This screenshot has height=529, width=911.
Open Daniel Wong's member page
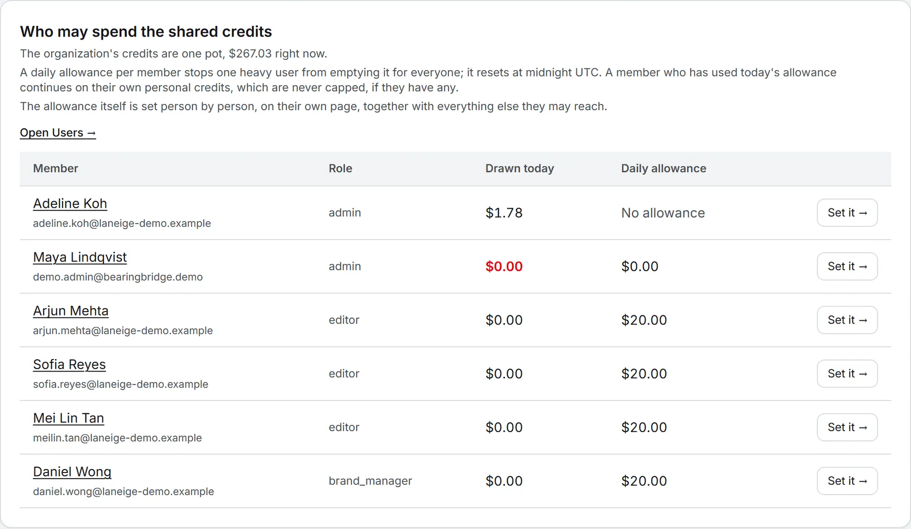(72, 472)
